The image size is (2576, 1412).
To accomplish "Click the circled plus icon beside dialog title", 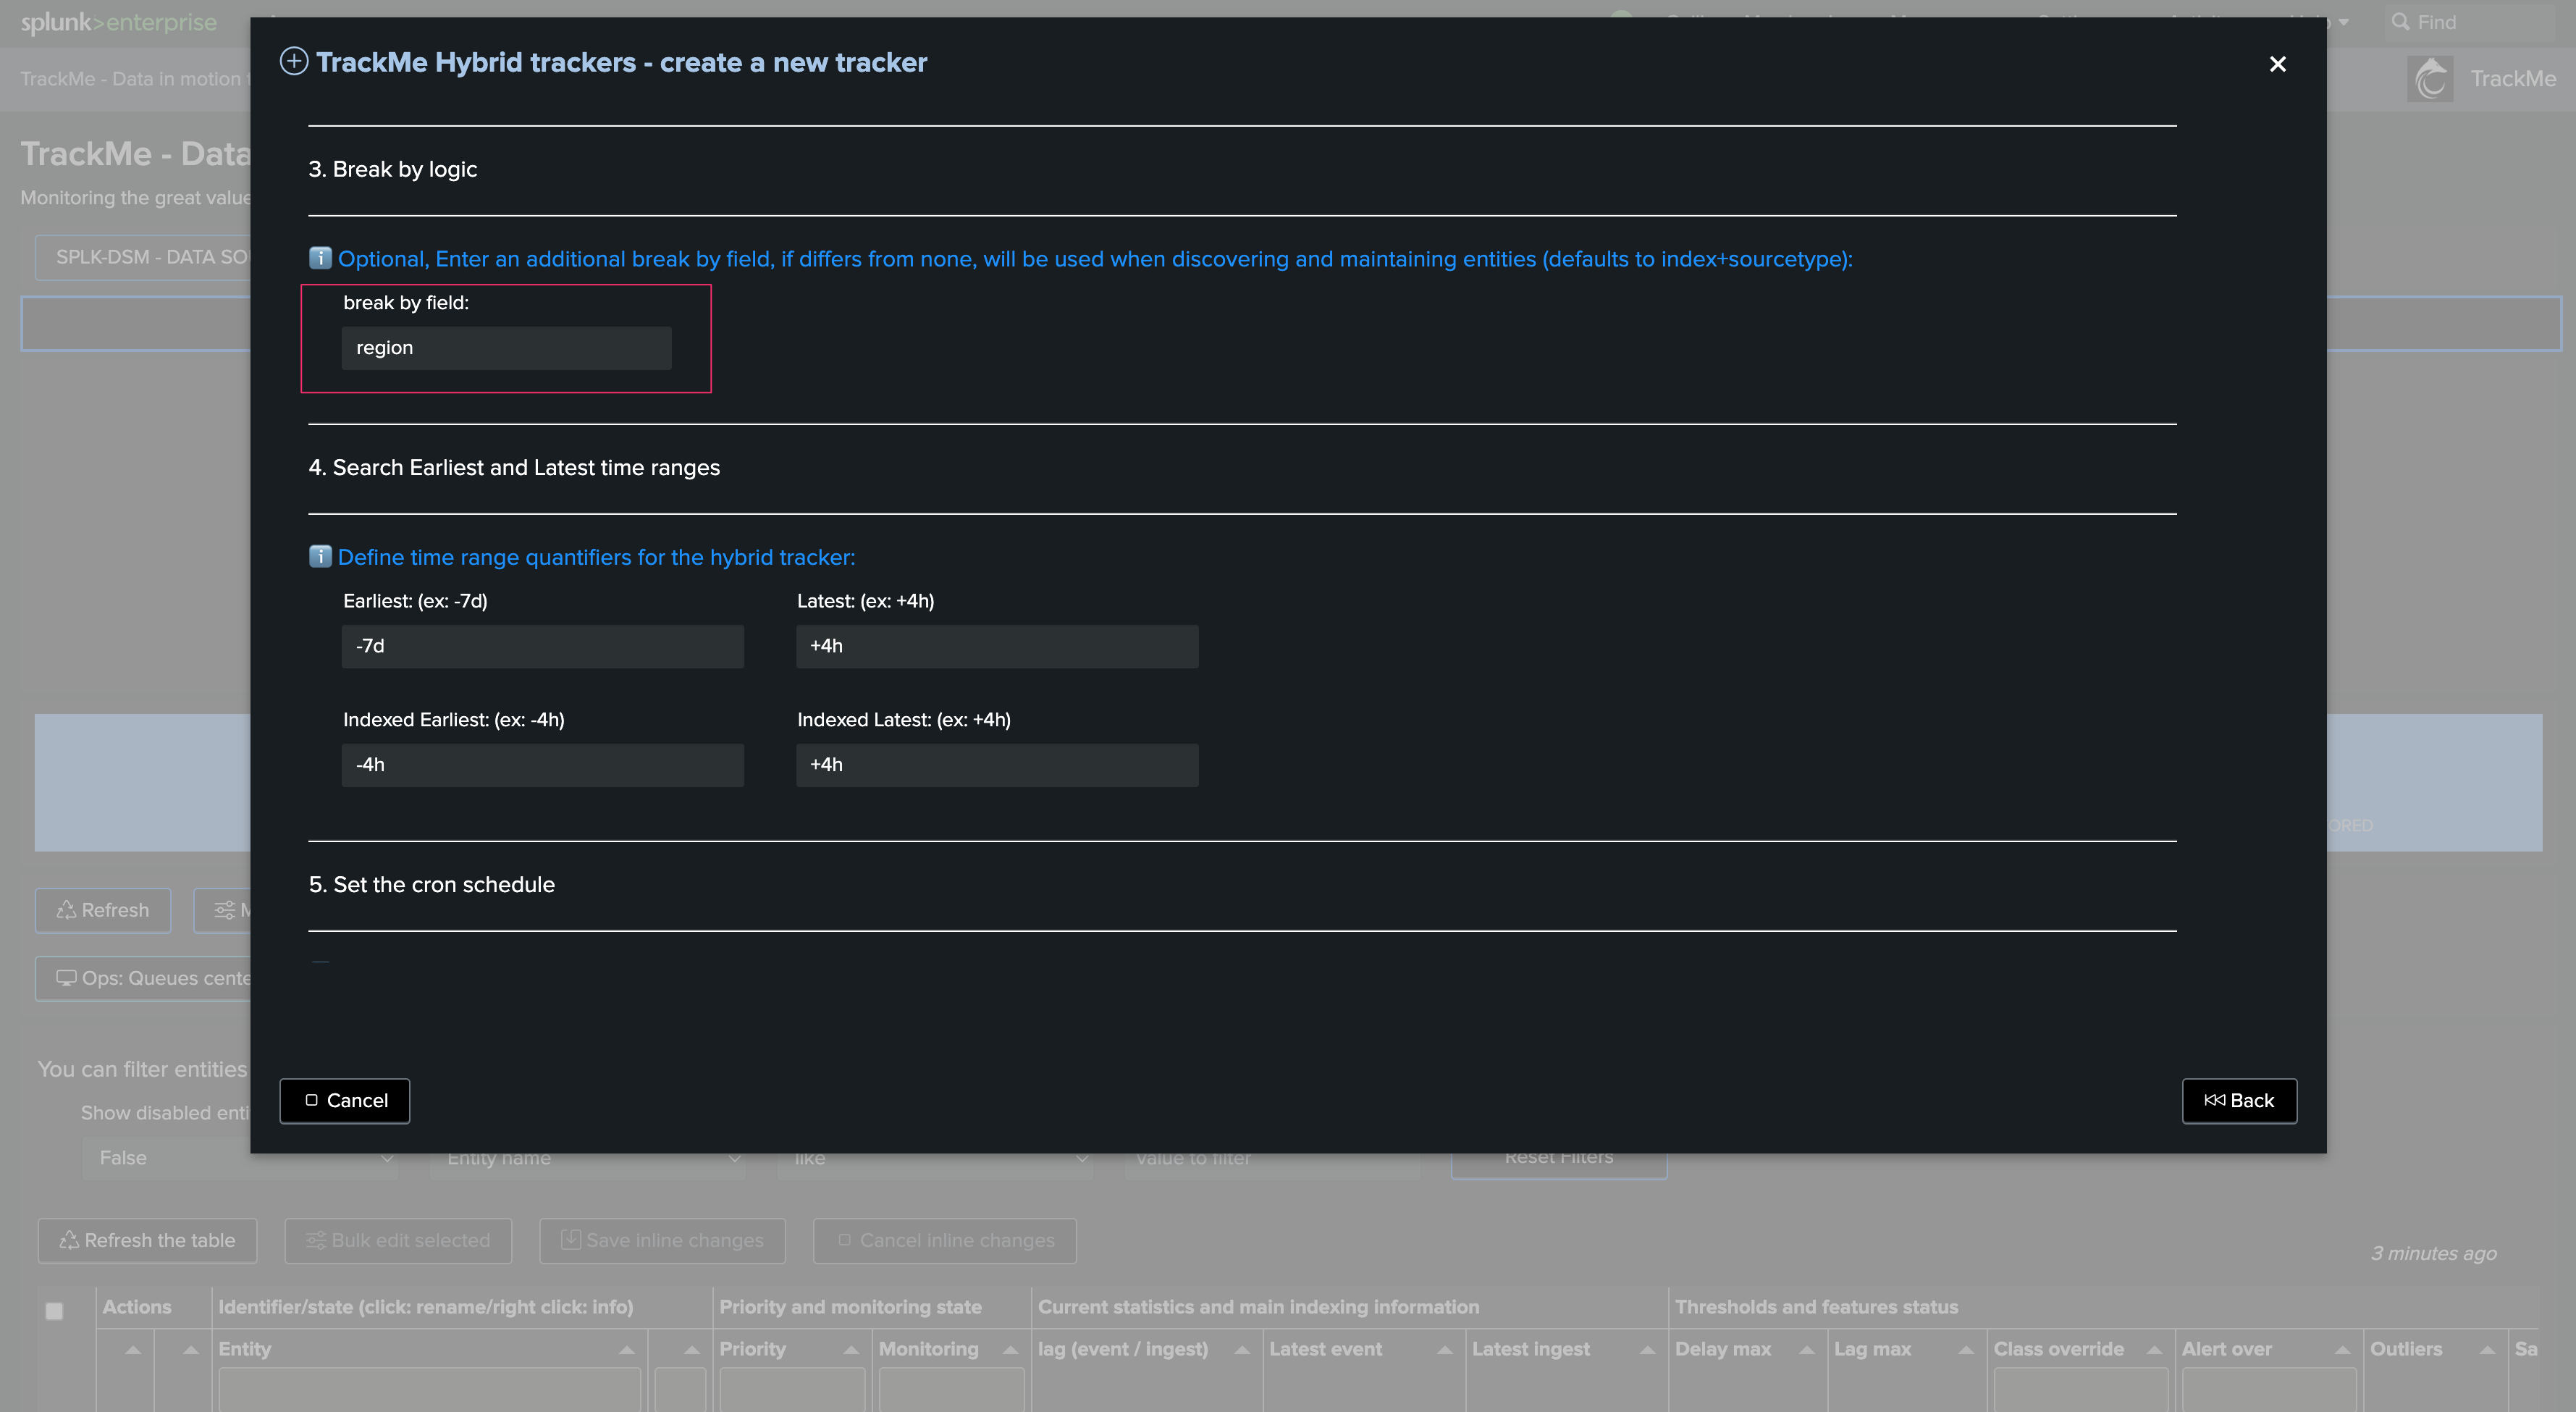I will point(293,62).
